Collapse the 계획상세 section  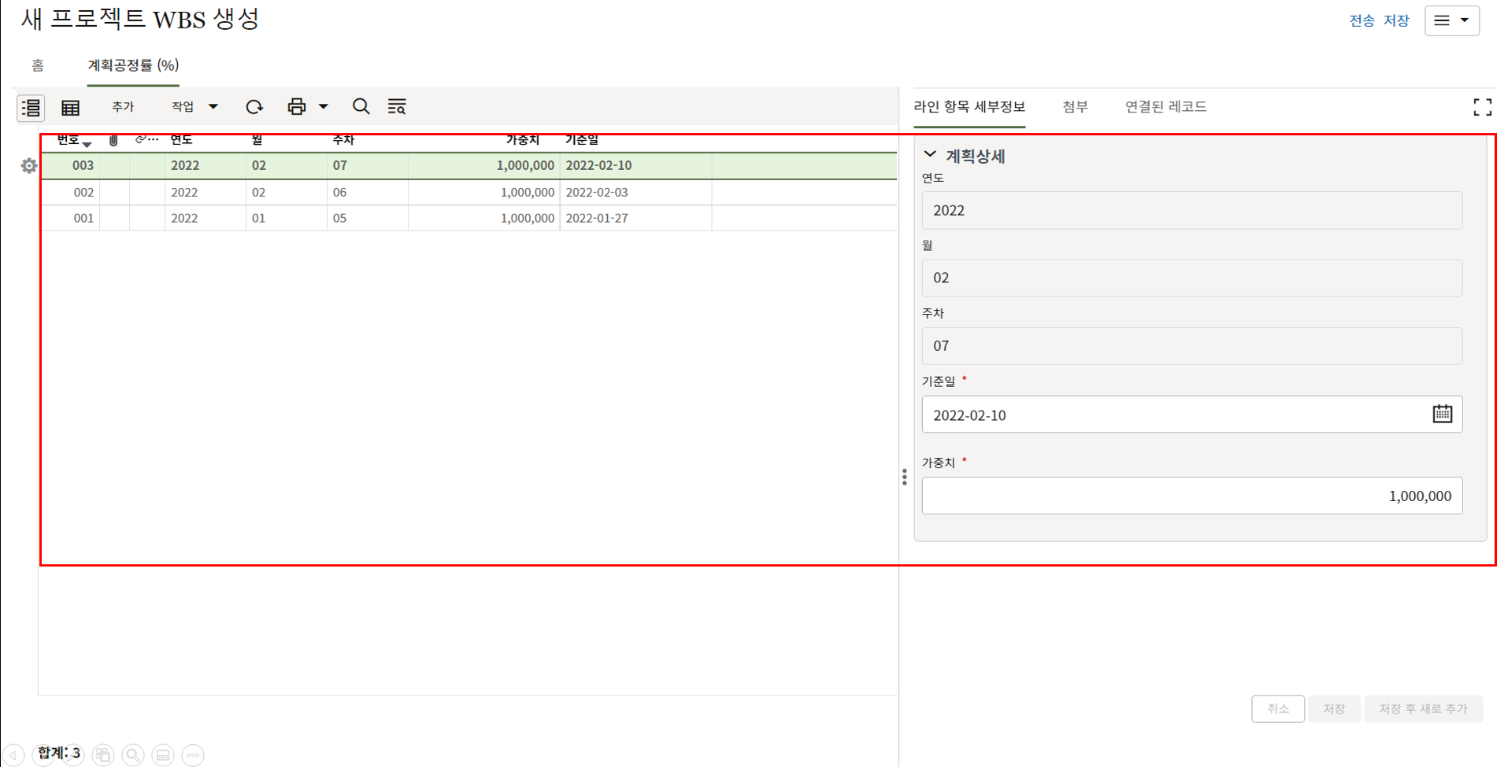930,155
